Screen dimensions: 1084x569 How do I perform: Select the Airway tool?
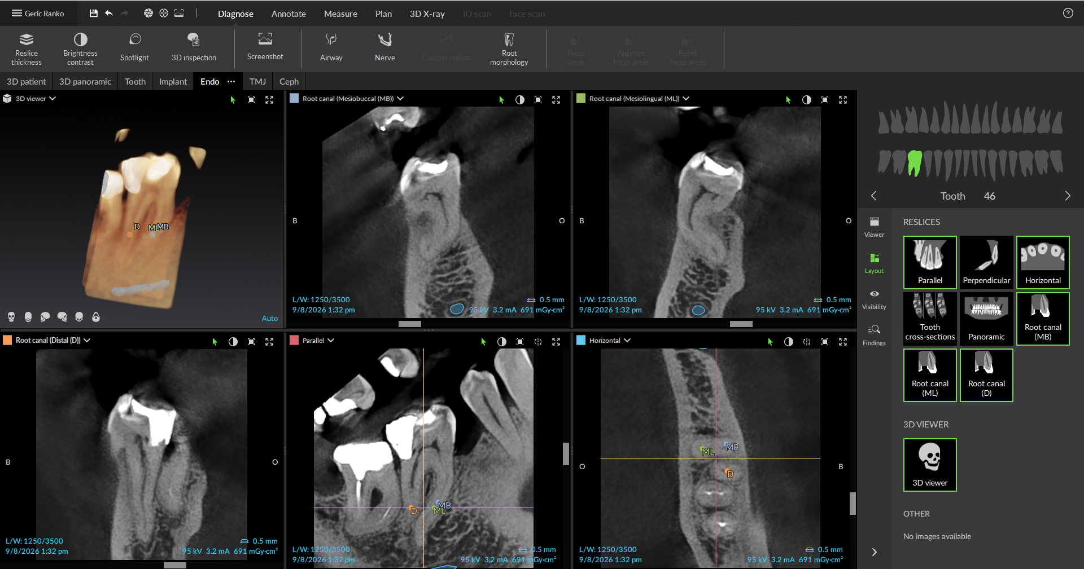click(x=331, y=48)
